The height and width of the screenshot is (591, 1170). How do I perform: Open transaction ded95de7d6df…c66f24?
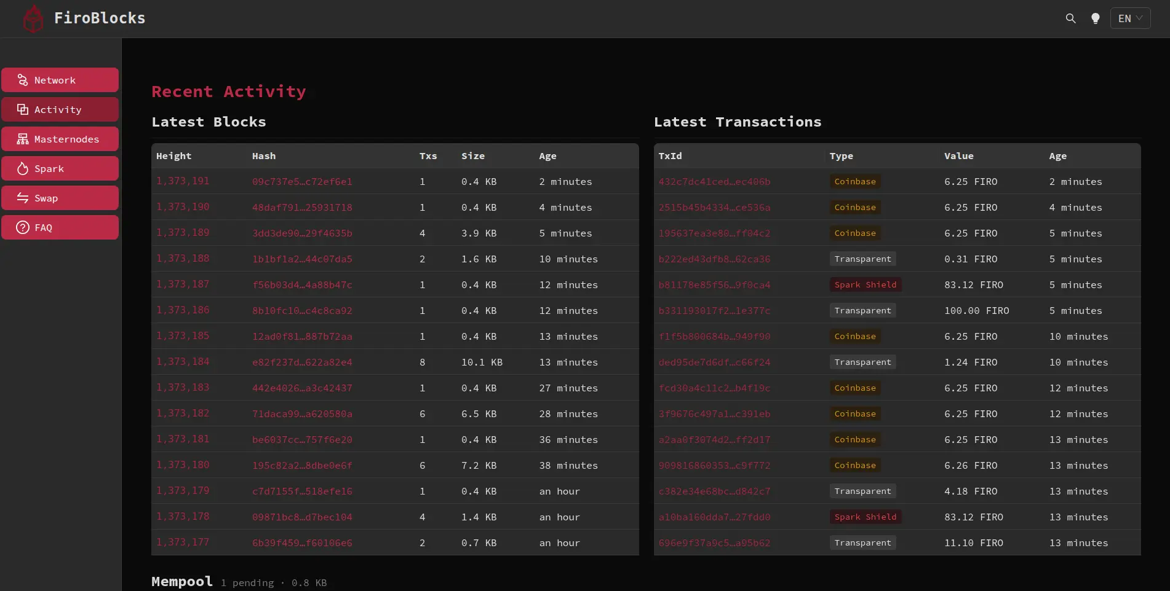point(714,362)
